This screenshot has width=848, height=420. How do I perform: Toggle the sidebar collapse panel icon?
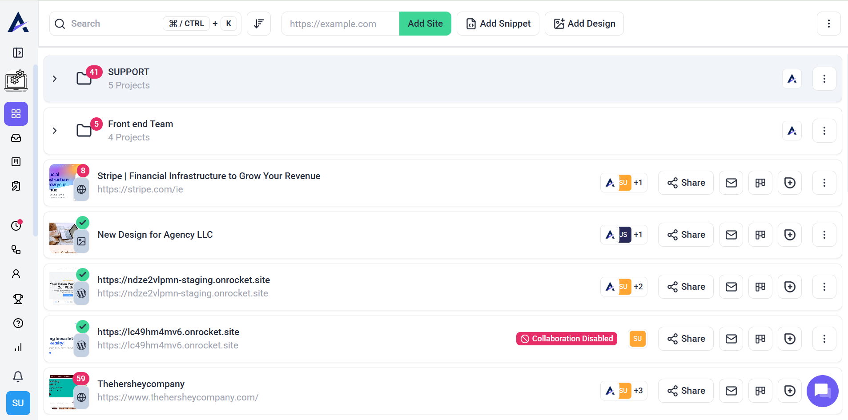[18, 53]
